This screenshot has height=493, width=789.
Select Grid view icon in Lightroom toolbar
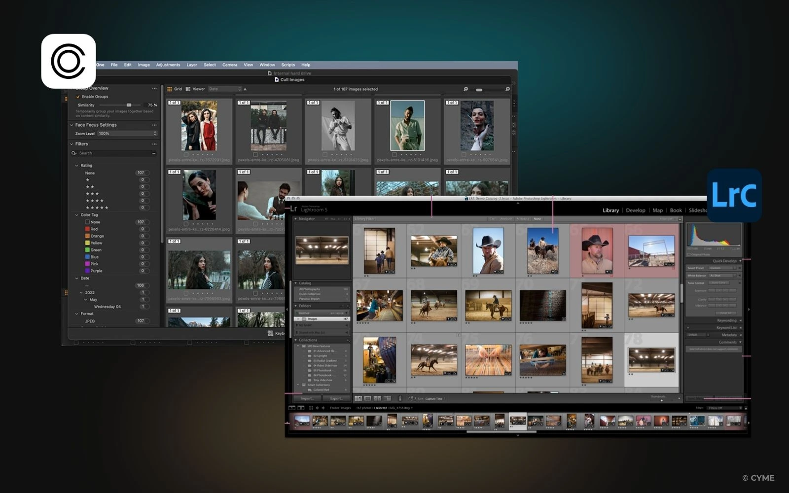(x=358, y=398)
